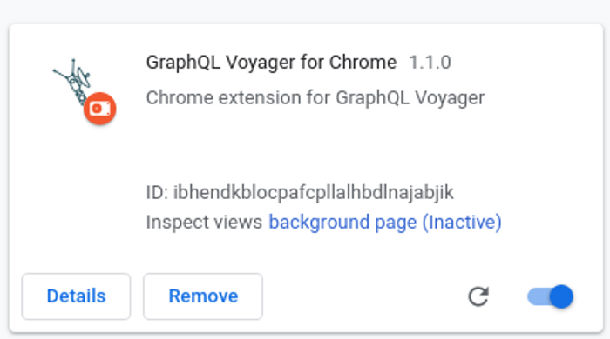Inspect the inactive background page view
The image size is (610, 339).
pos(385,223)
